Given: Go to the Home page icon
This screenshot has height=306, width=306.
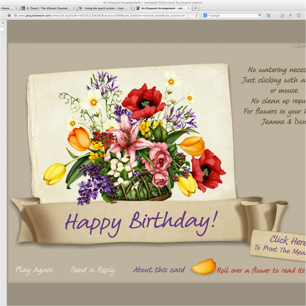Looking at the screenshot, I should (x=290, y=16).
